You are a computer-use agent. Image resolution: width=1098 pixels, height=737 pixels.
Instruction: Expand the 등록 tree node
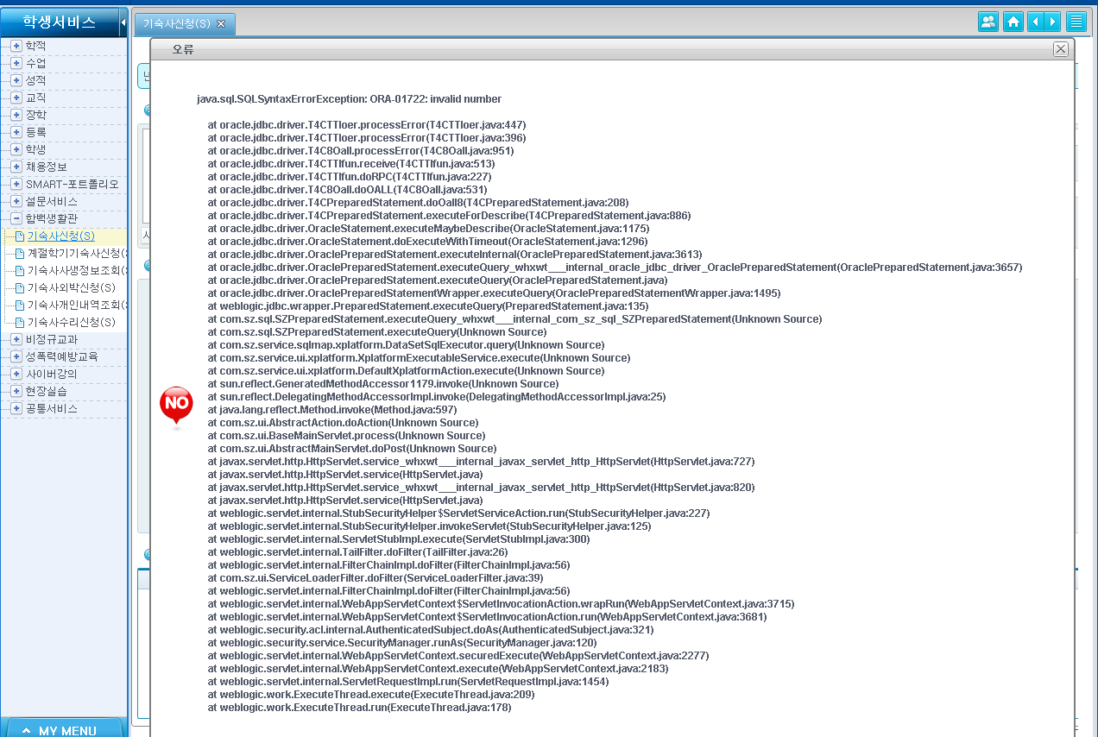pyautogui.click(x=16, y=132)
